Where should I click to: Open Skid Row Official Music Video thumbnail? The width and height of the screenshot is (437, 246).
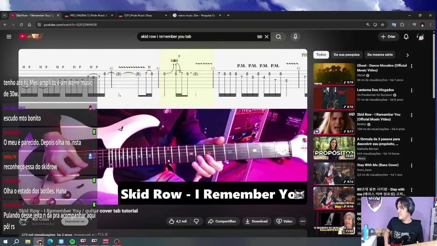[334, 123]
